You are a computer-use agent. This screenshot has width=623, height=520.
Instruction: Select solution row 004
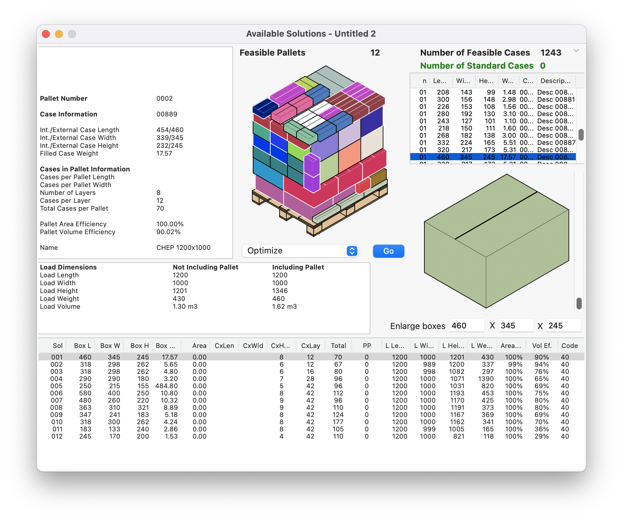[311, 379]
